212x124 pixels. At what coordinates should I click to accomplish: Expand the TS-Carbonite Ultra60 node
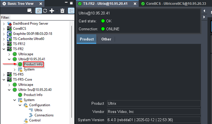tap(4, 39)
